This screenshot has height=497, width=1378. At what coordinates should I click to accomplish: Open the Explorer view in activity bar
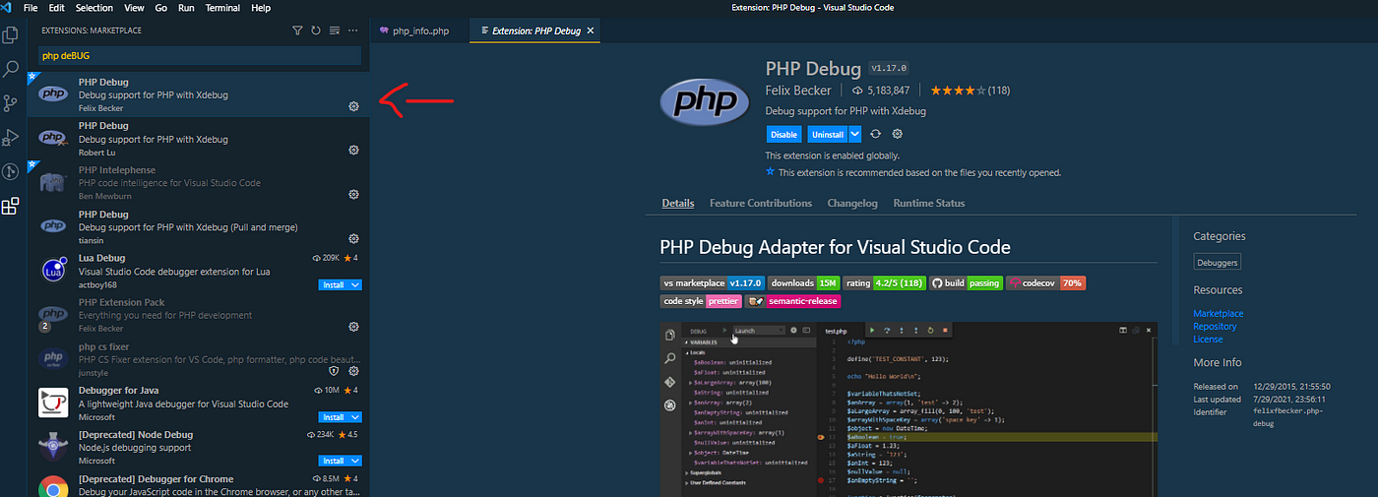pyautogui.click(x=11, y=34)
